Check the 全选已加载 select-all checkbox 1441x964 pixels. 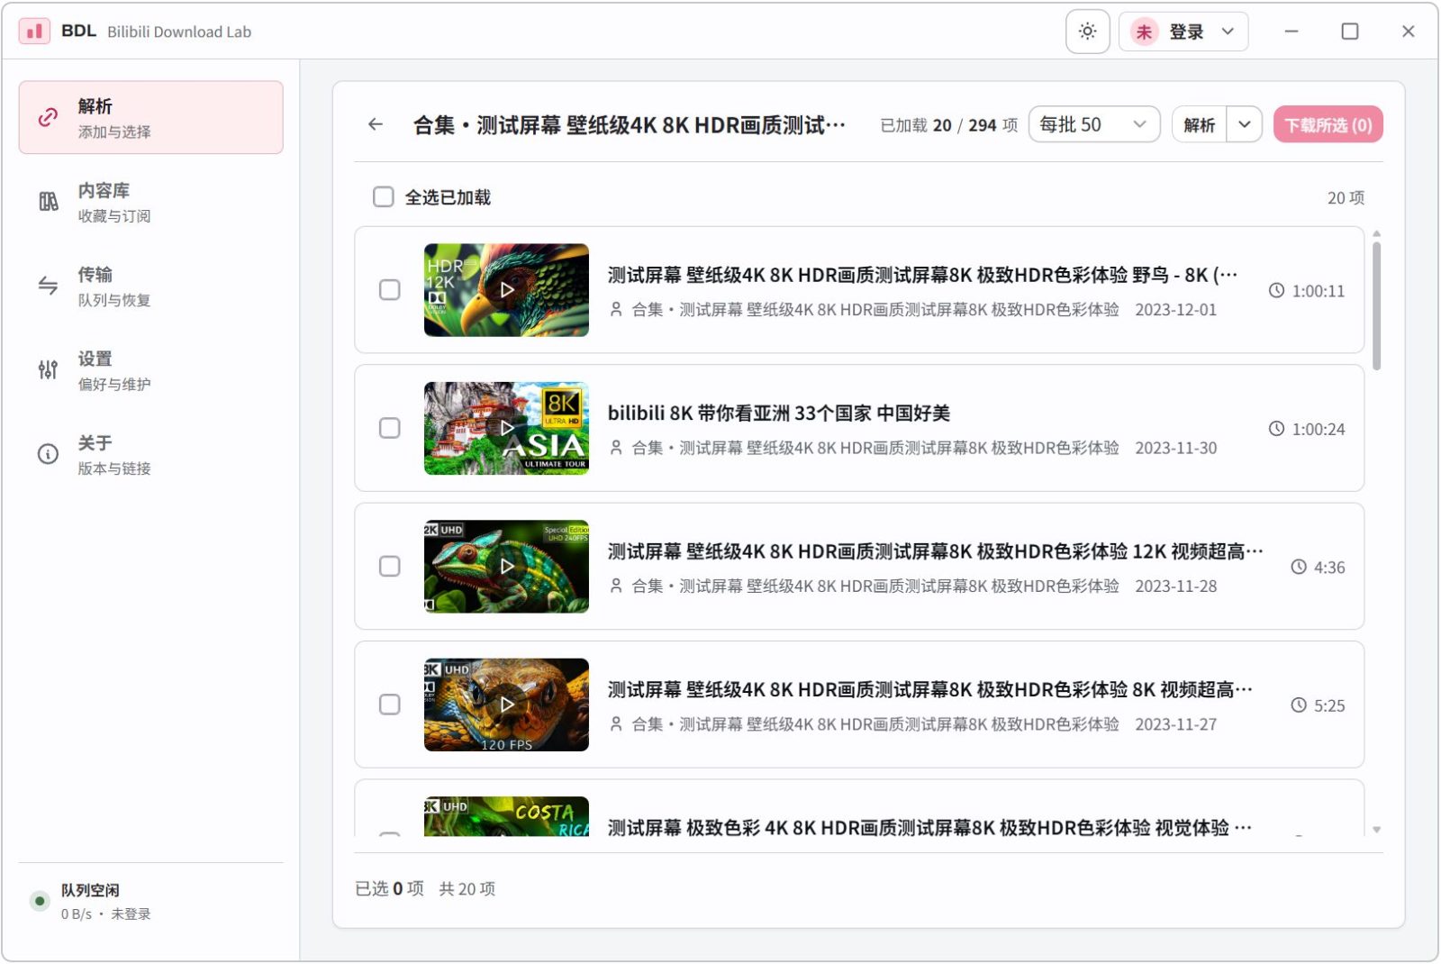pyautogui.click(x=384, y=196)
